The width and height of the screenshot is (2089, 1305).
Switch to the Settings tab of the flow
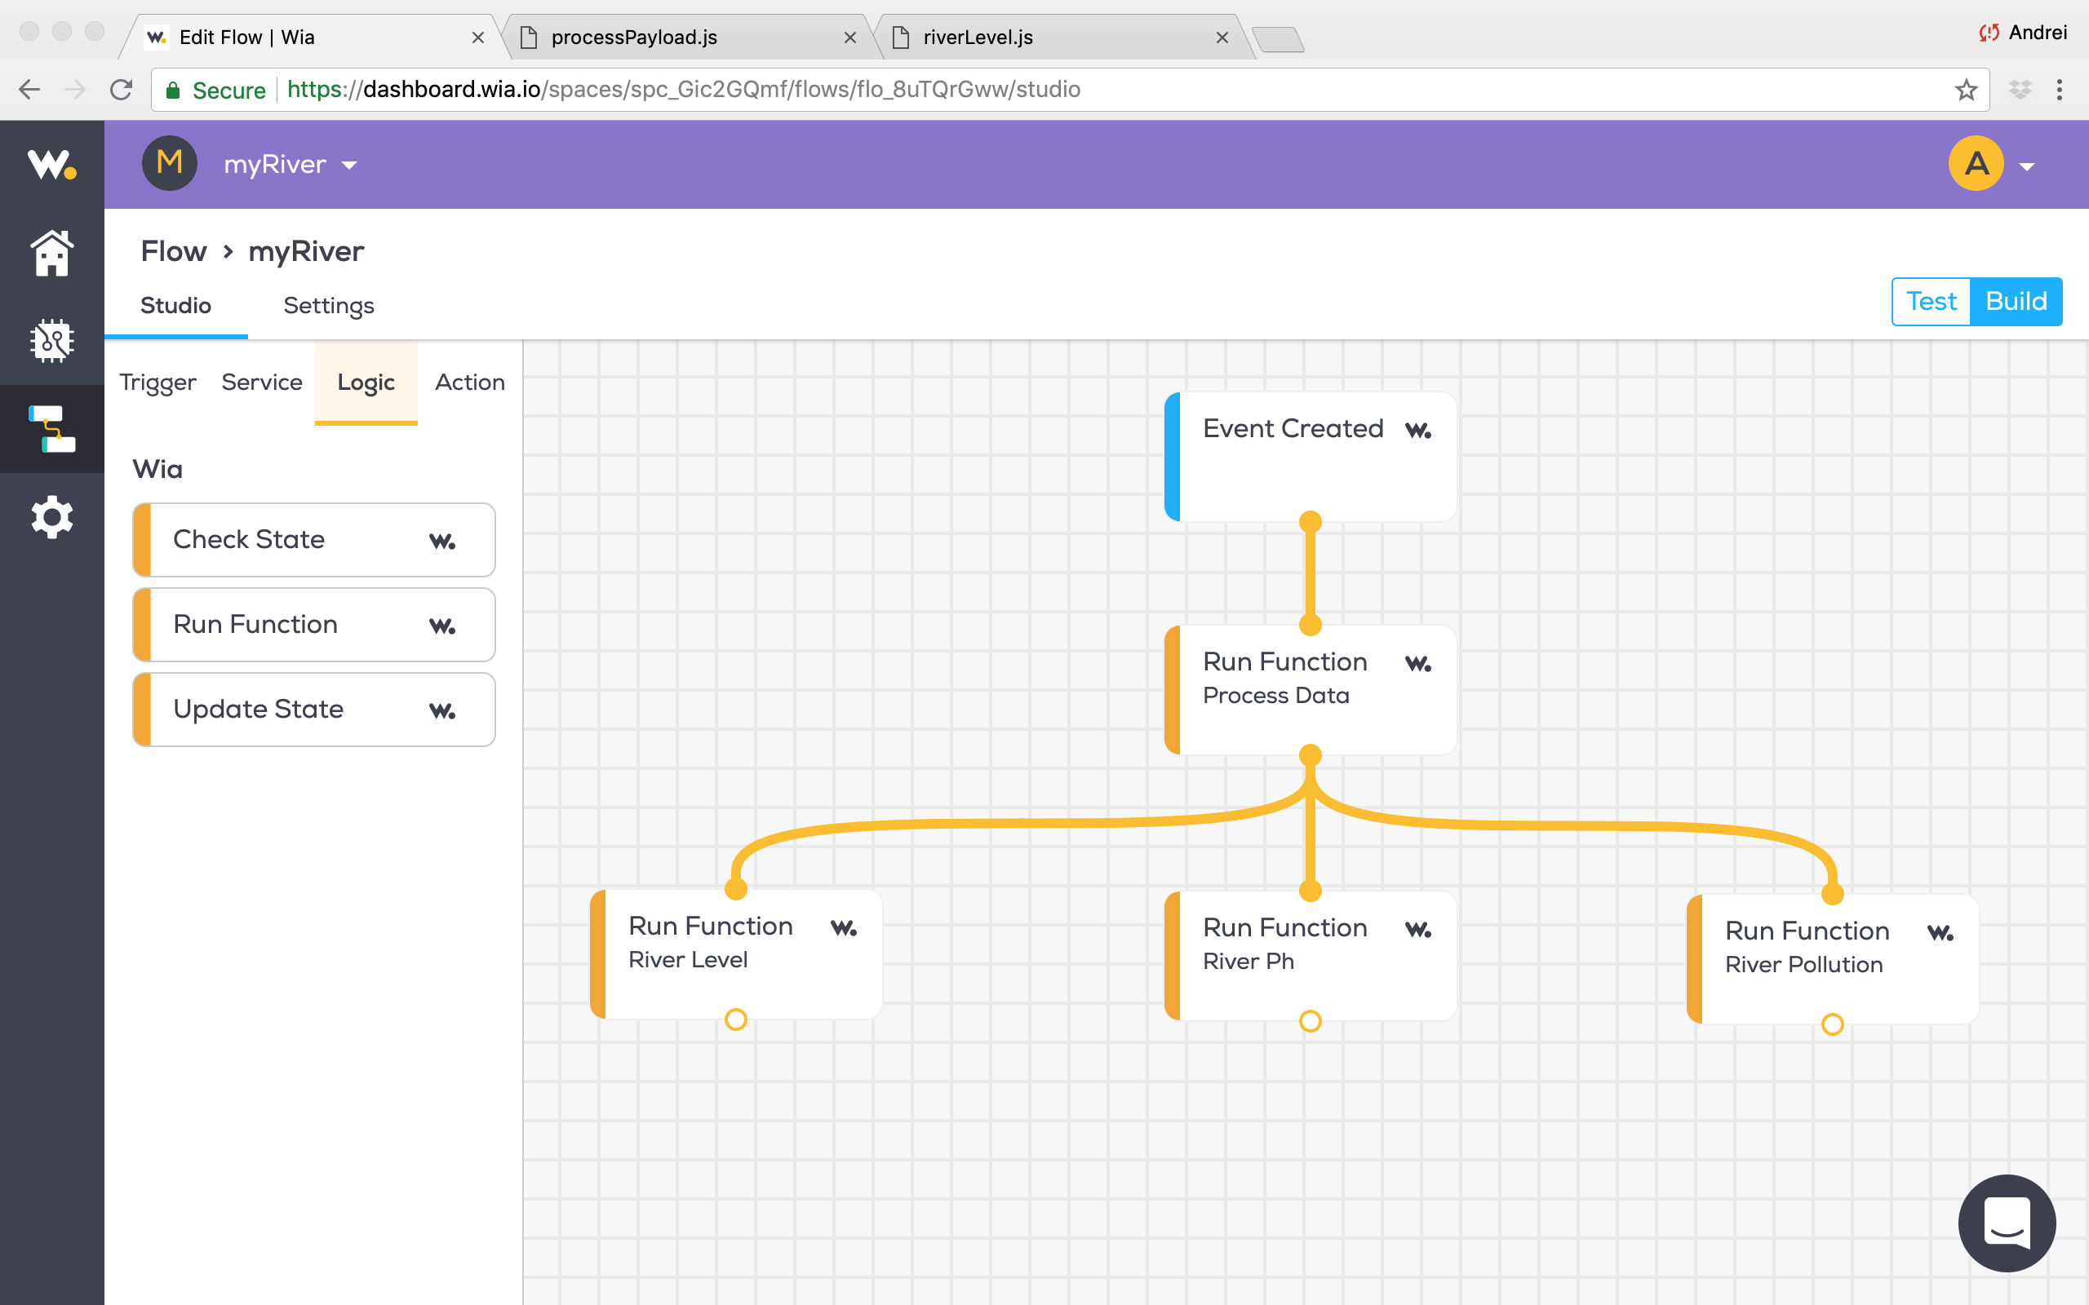(328, 305)
